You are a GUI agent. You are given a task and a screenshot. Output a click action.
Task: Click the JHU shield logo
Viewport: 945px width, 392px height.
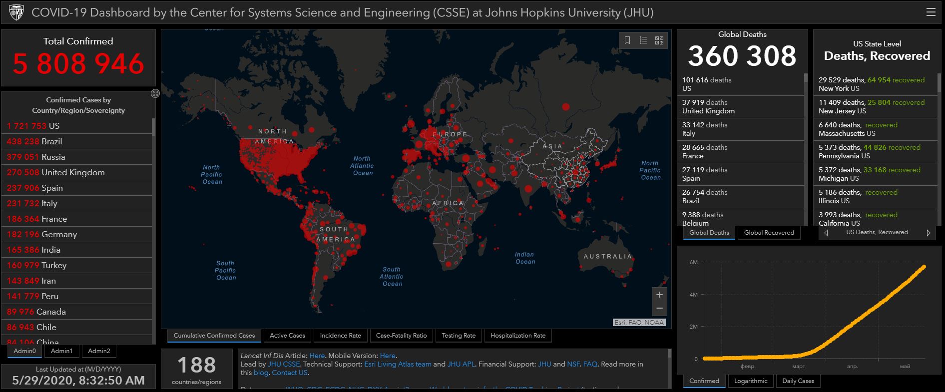click(16, 12)
